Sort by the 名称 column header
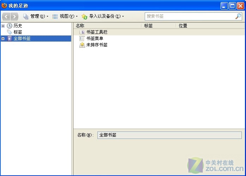Screen dimensions: 246x176 107,25
